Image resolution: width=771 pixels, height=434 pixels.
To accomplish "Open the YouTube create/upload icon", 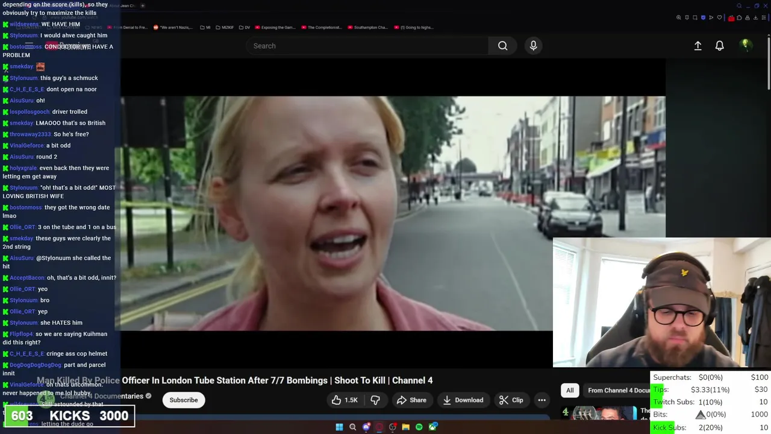I will 698,46.
